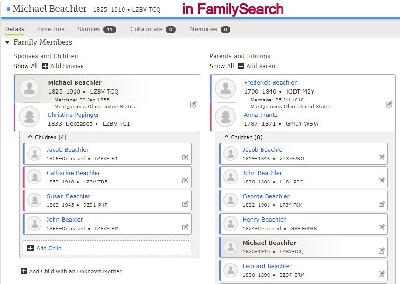
Task: Collapse the Children (4) list
Action: click(30, 137)
